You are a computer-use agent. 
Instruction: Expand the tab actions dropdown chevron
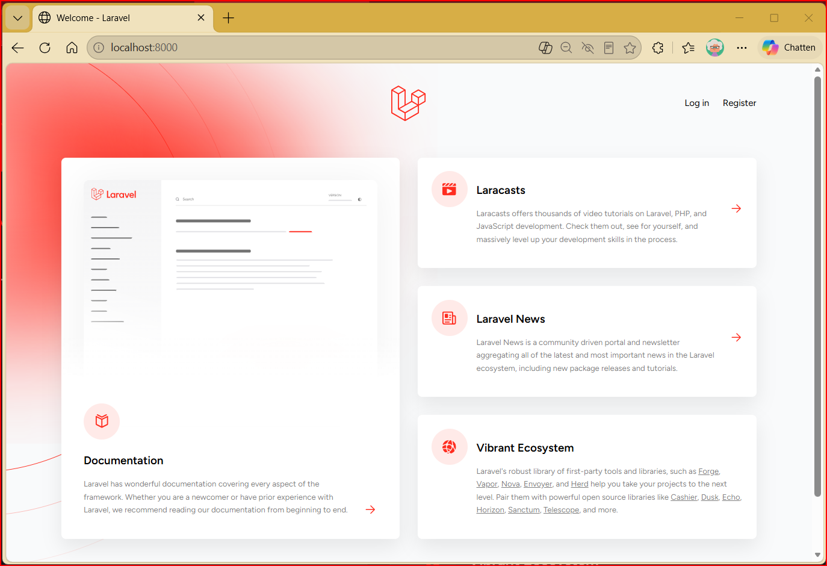(x=17, y=18)
